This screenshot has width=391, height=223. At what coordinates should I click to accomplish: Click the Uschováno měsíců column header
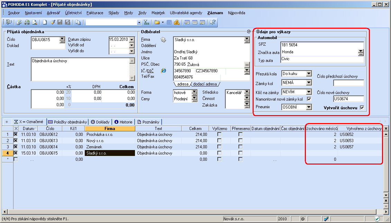click(322, 129)
